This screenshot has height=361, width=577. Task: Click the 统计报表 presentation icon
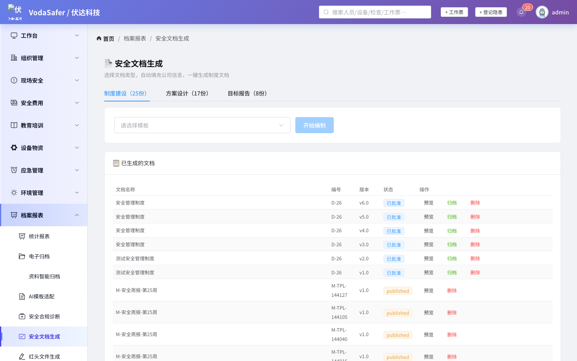22,236
